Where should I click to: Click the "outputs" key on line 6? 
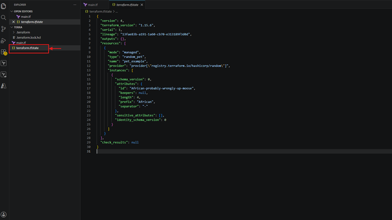click(x=108, y=39)
